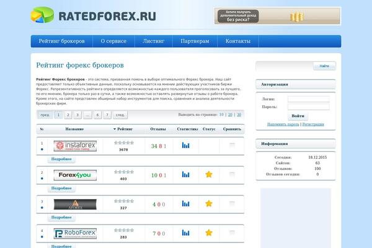Viewport: 372px width, 248px height.
Task: Click the Найти search button
Action: (x=324, y=66)
